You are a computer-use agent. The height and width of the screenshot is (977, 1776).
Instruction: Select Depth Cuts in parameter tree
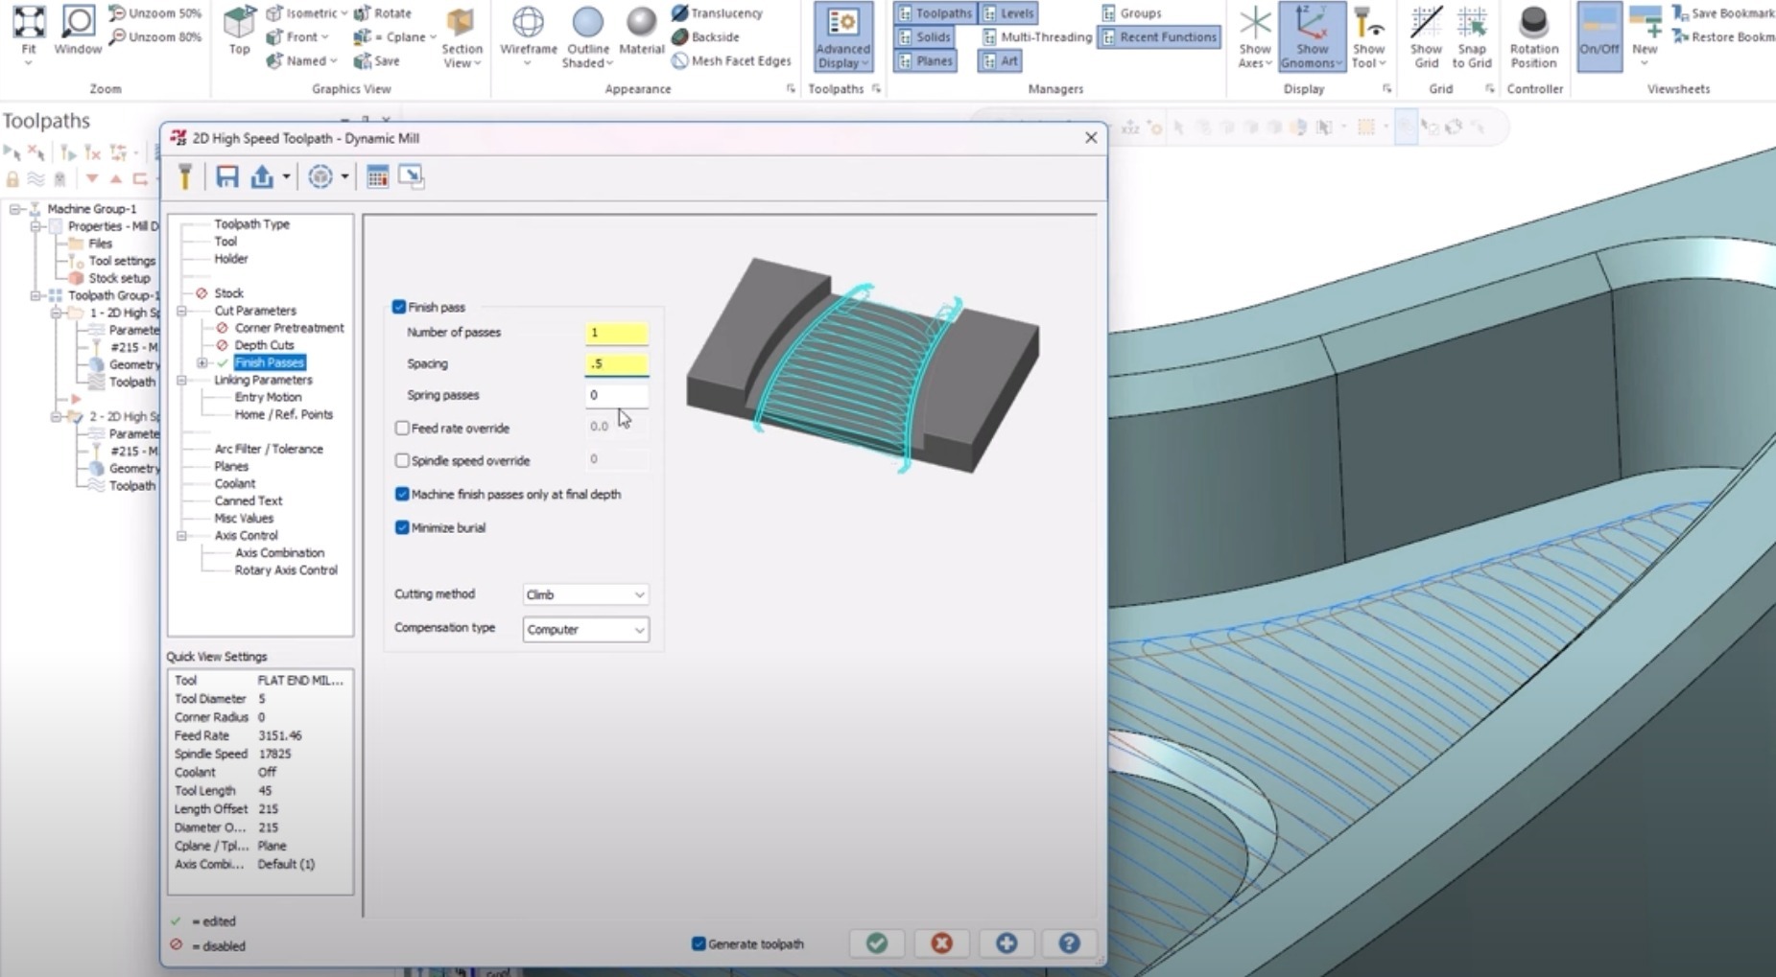(264, 345)
